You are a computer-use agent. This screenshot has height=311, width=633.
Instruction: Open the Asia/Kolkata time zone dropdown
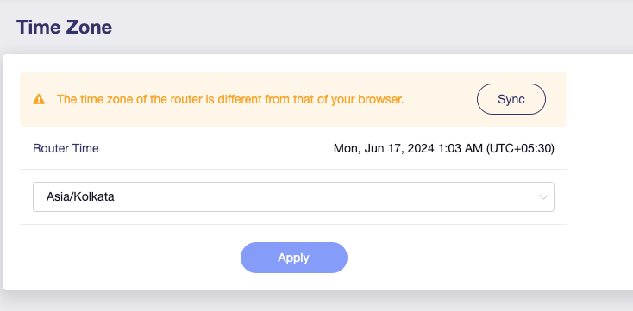pyautogui.click(x=293, y=196)
